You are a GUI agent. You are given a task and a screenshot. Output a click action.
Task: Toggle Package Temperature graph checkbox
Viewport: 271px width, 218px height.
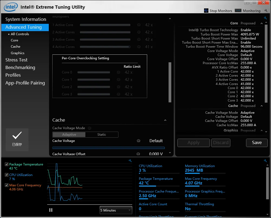(x=7, y=164)
